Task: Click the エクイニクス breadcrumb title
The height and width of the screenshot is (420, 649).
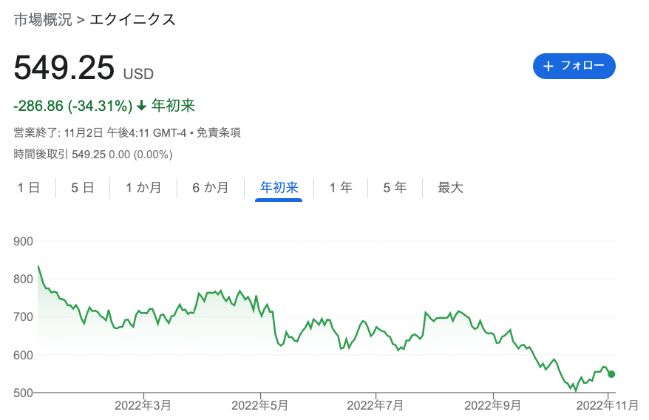Action: click(133, 20)
